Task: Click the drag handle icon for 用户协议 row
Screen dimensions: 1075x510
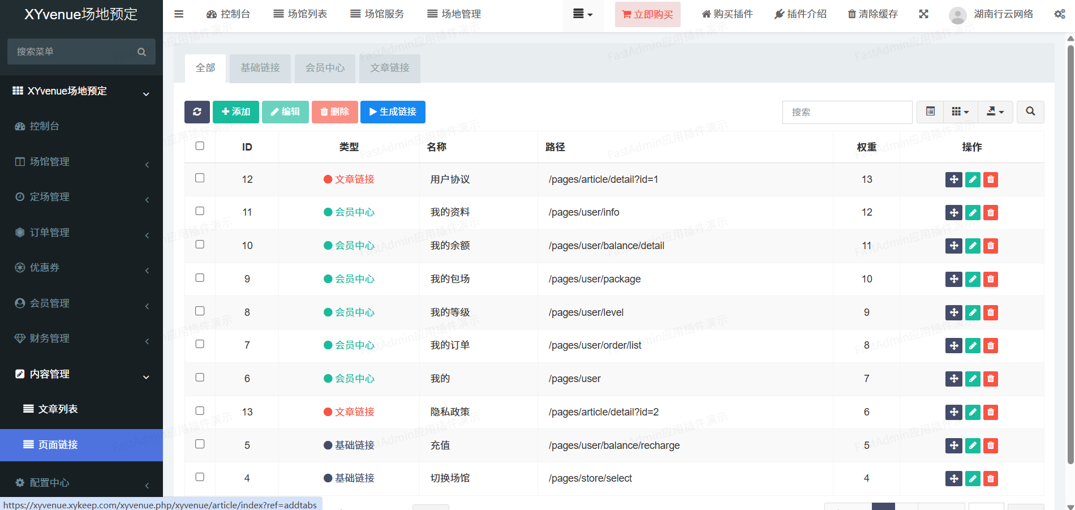Action: [953, 179]
